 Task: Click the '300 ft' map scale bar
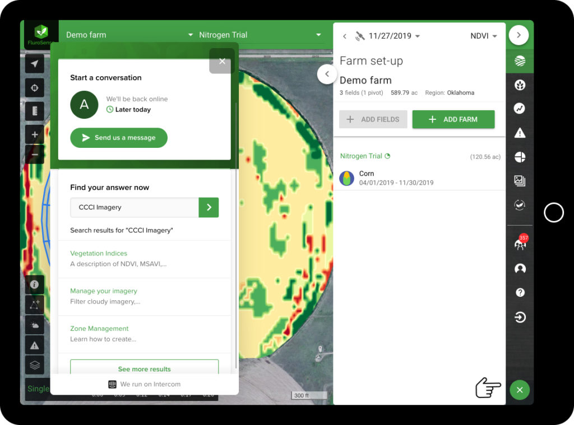[x=309, y=395]
